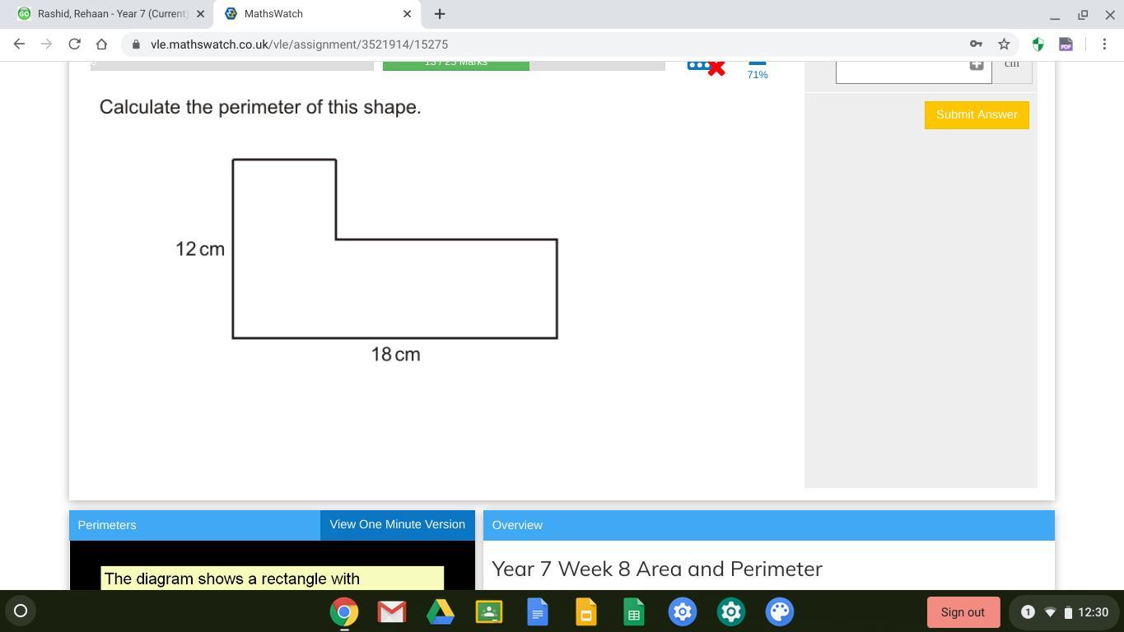Open the PDF extension
The width and height of the screenshot is (1124, 632).
click(x=1066, y=44)
